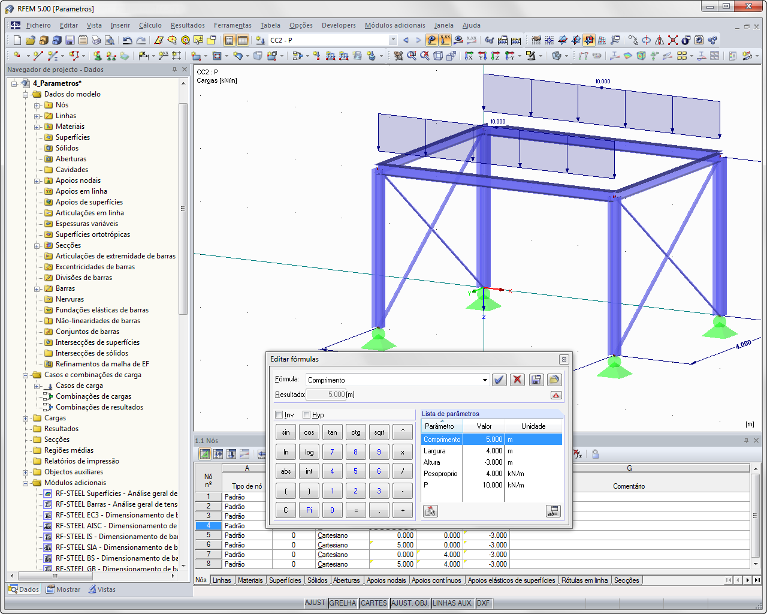Click the sqrt function button
This screenshot has width=767, height=614.
coord(379,432)
